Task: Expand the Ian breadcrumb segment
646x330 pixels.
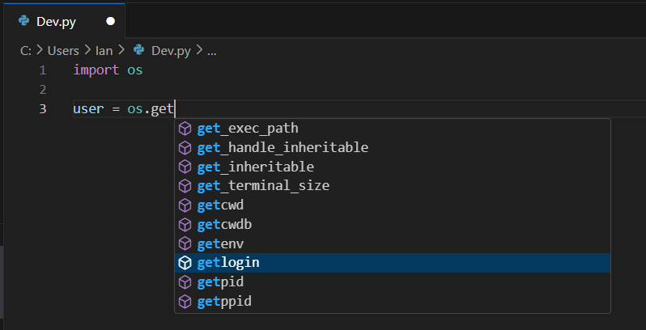Action: click(104, 50)
